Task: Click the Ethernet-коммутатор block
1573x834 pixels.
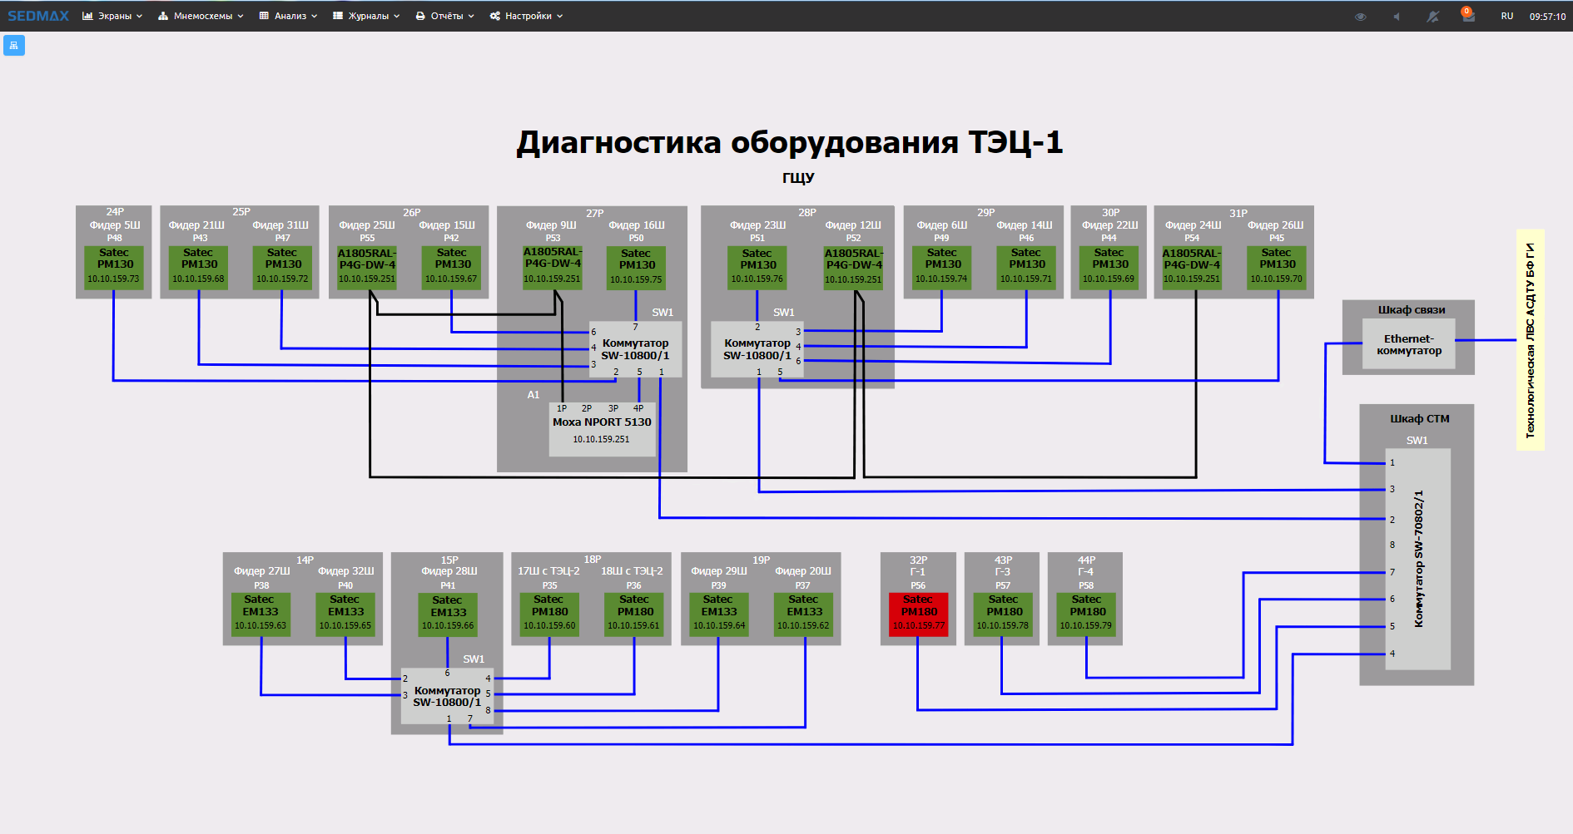Action: (x=1408, y=344)
